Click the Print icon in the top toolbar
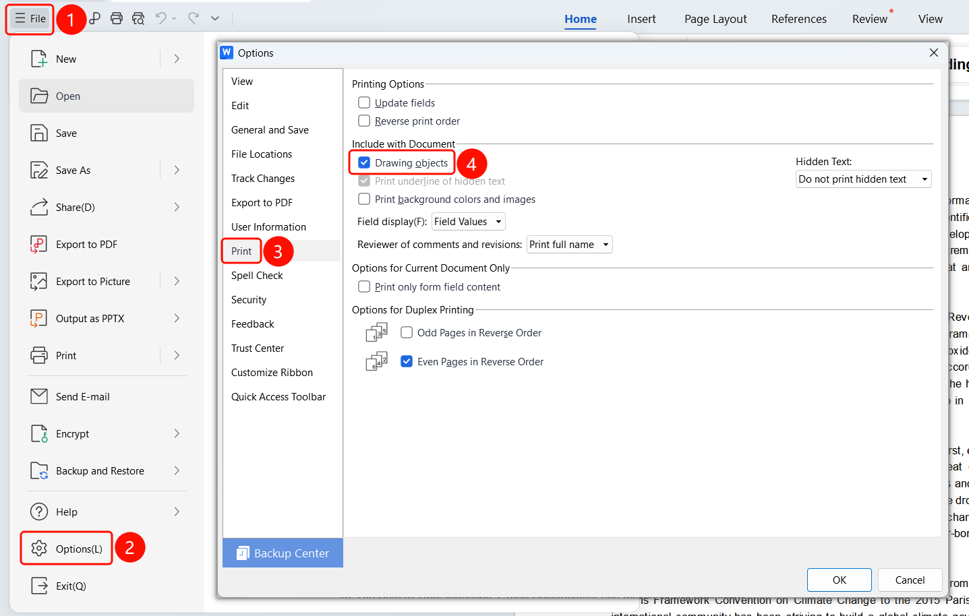The width and height of the screenshot is (969, 616). coord(117,18)
